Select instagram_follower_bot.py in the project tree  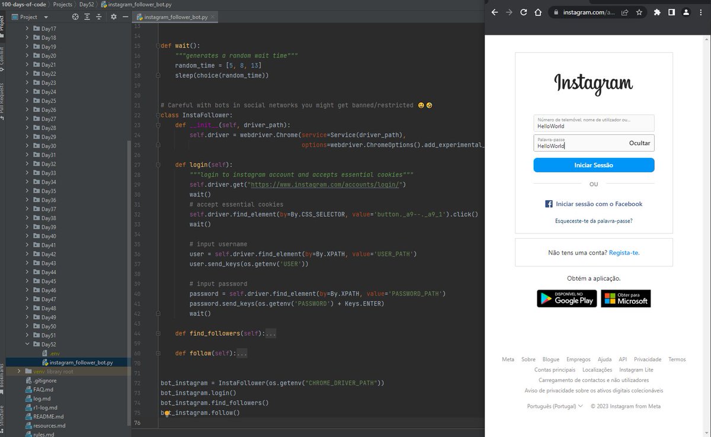tap(77, 362)
